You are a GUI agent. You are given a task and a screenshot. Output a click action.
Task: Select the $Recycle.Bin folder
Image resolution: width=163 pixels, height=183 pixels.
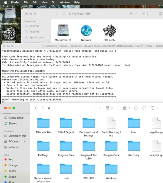(x=43, y=125)
